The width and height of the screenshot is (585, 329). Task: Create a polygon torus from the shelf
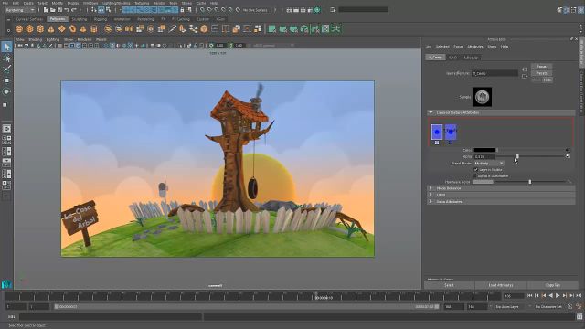[72, 28]
